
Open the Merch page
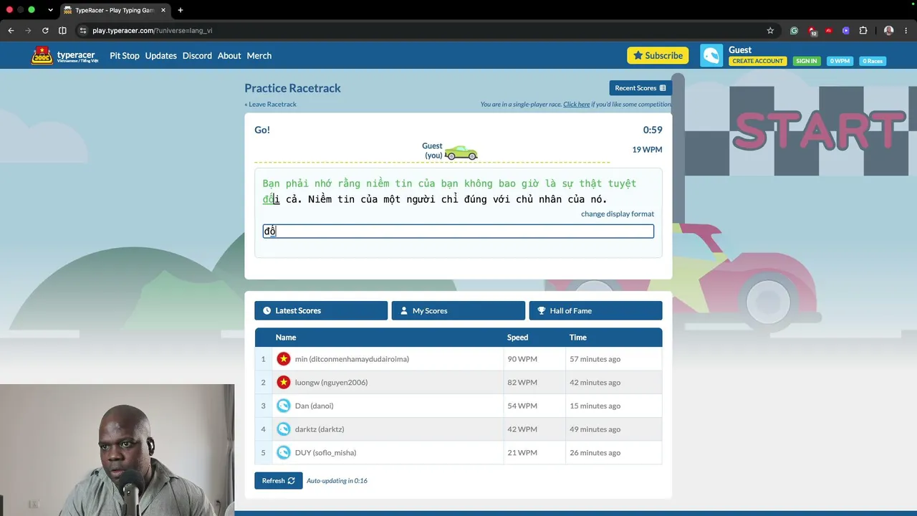pyautogui.click(x=259, y=56)
